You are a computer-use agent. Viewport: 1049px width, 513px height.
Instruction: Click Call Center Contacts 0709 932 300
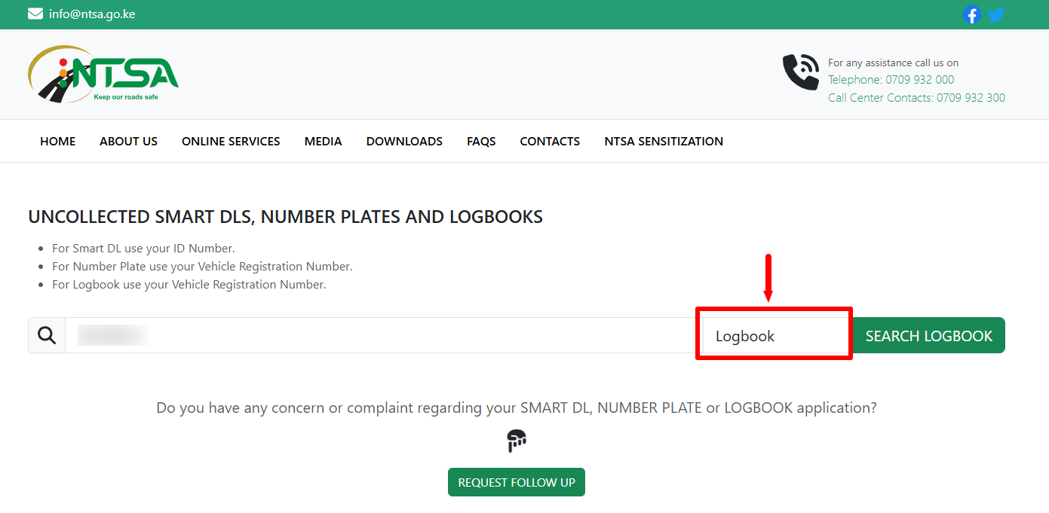[916, 98]
